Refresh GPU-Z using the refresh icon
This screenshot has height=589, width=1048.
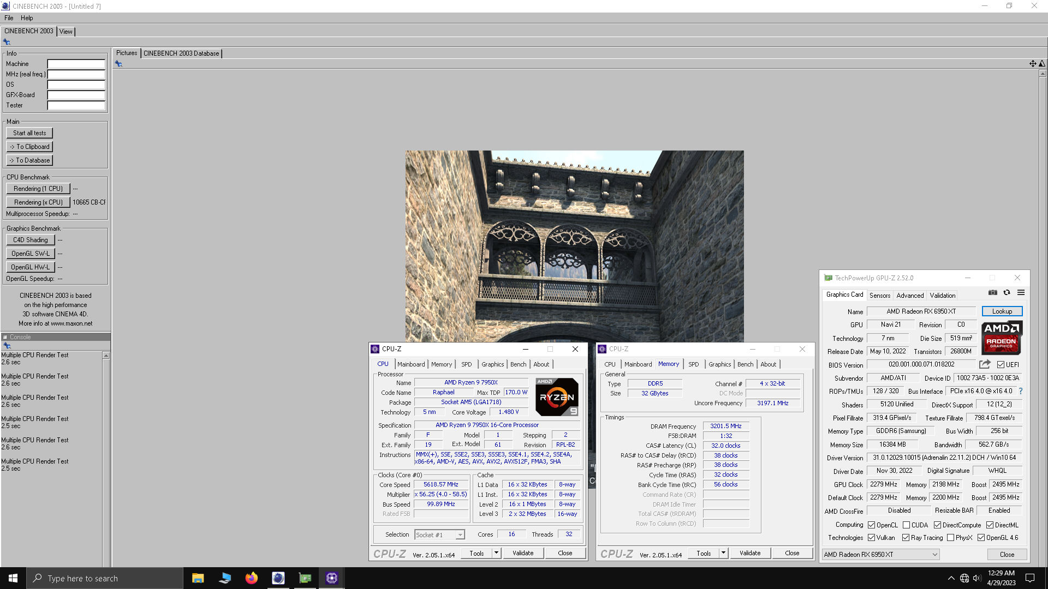(x=1007, y=293)
